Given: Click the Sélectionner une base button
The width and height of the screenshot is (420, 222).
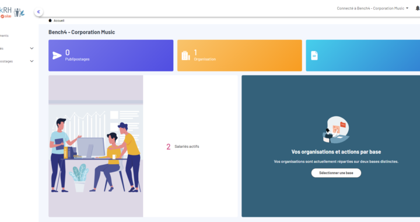Looking at the screenshot, I should pyautogui.click(x=336, y=173).
